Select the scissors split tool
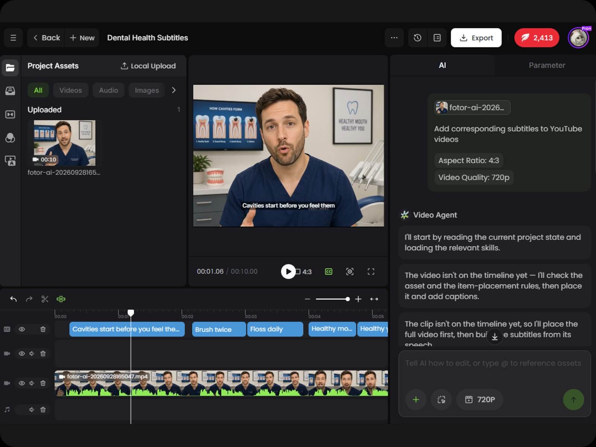The image size is (596, 447). click(45, 299)
